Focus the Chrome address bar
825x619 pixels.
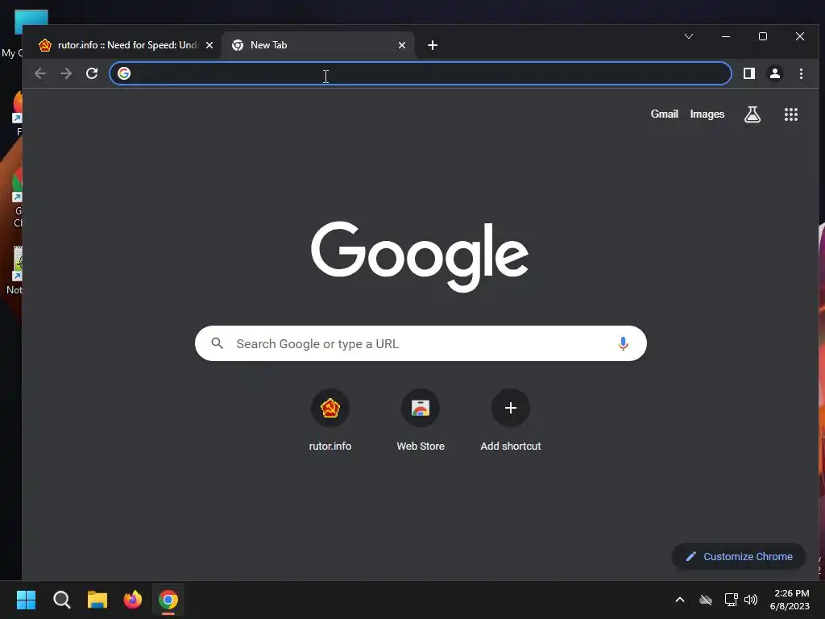pyautogui.click(x=420, y=73)
